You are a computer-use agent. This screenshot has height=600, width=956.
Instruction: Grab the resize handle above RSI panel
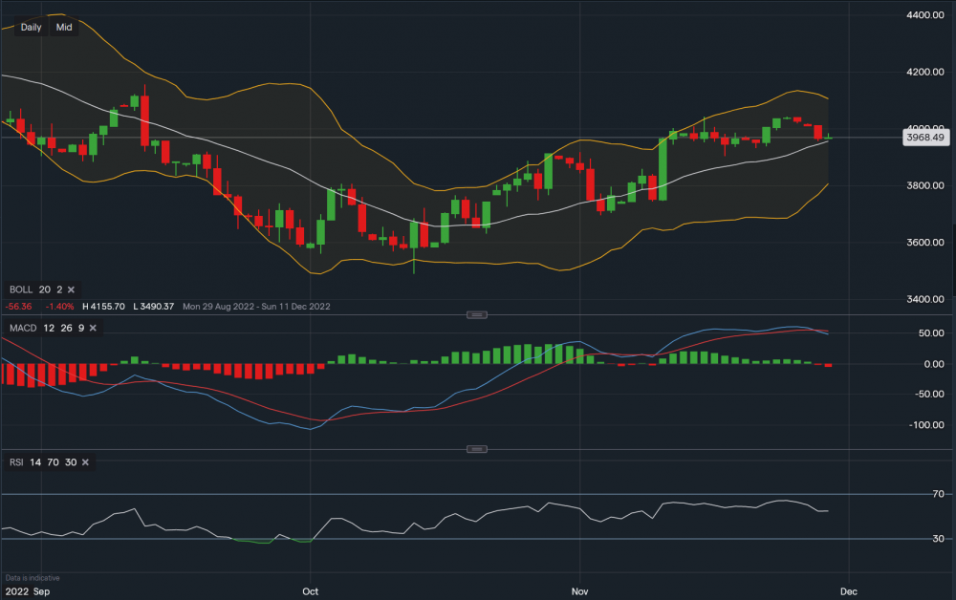coord(477,449)
